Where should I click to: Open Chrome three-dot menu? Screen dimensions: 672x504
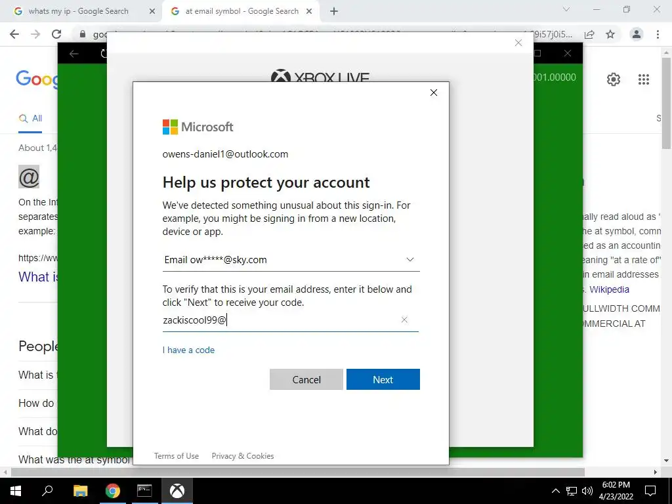(658, 34)
